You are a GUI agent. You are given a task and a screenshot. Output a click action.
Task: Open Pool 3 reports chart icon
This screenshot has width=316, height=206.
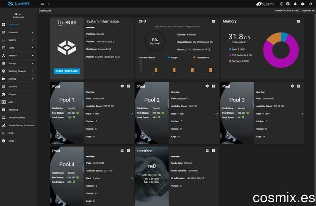click(299, 86)
